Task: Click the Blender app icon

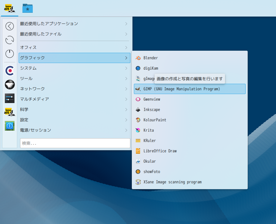Action: [x=138, y=58]
